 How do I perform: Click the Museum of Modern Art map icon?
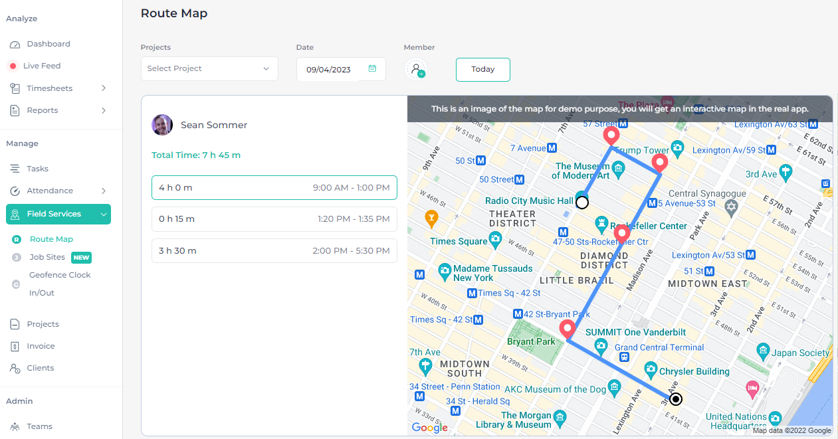click(x=618, y=168)
